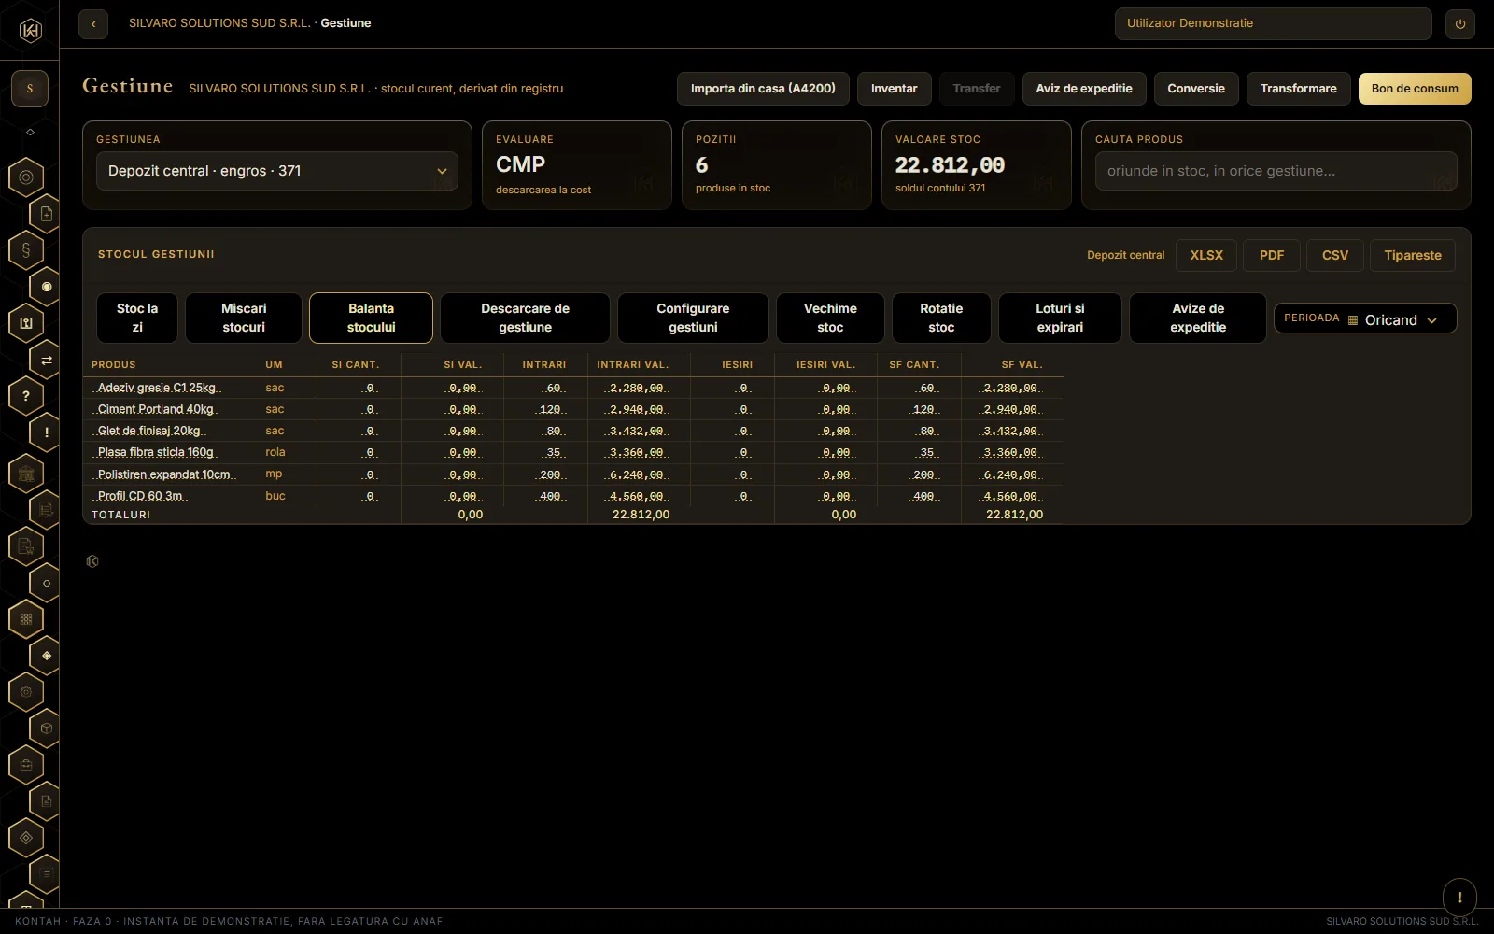1494x934 pixels.
Task: Open the section sign (§) hexagon
Action: tap(26, 250)
